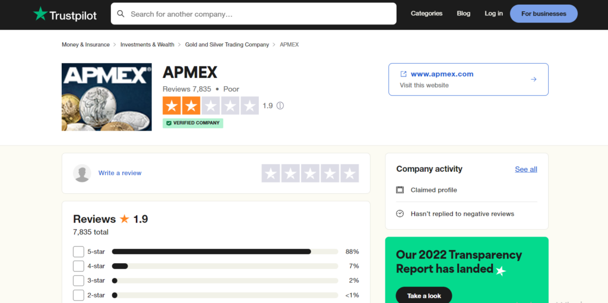Image resolution: width=608 pixels, height=303 pixels.
Task: Click the orange star beside Reviews 1.9
Action: tap(125, 219)
